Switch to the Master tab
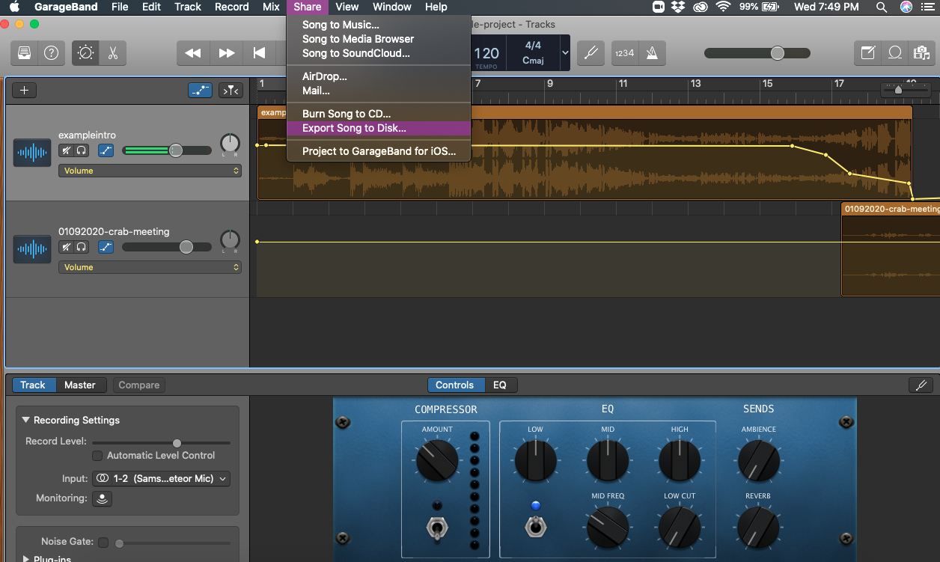Screen dimensions: 940x562 point(80,385)
